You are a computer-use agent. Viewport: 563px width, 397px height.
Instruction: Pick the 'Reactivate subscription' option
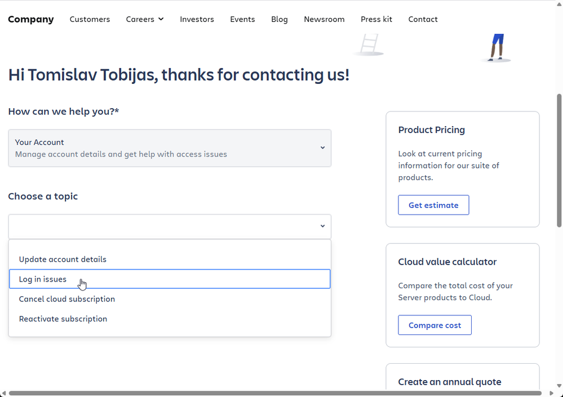(63, 319)
